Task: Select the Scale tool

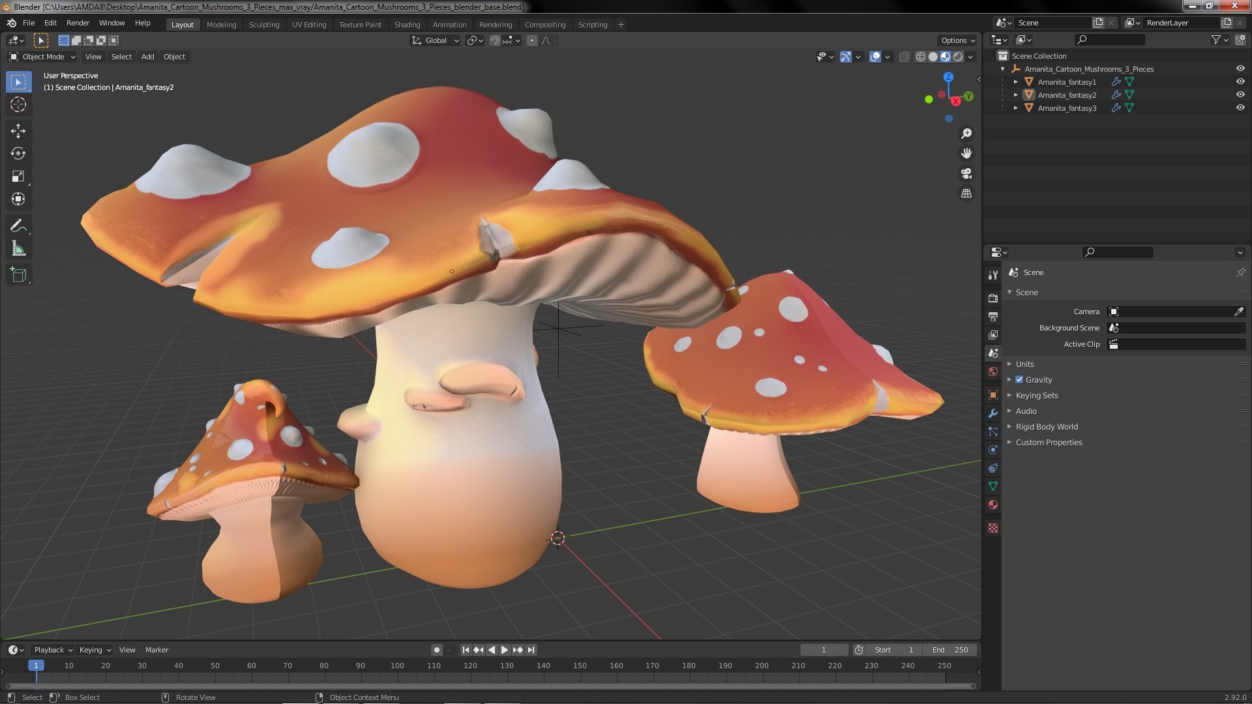Action: pos(18,177)
